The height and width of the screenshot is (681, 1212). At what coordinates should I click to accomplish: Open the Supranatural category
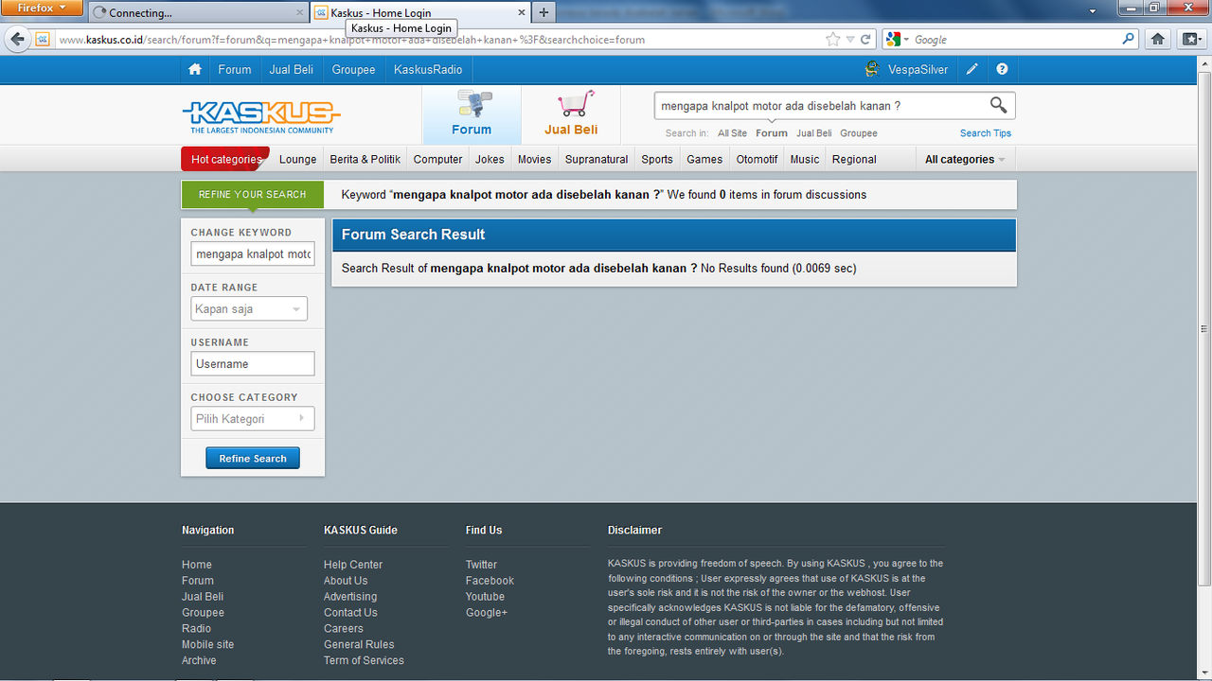(x=597, y=159)
